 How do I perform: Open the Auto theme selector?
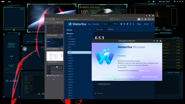pos(148,24)
